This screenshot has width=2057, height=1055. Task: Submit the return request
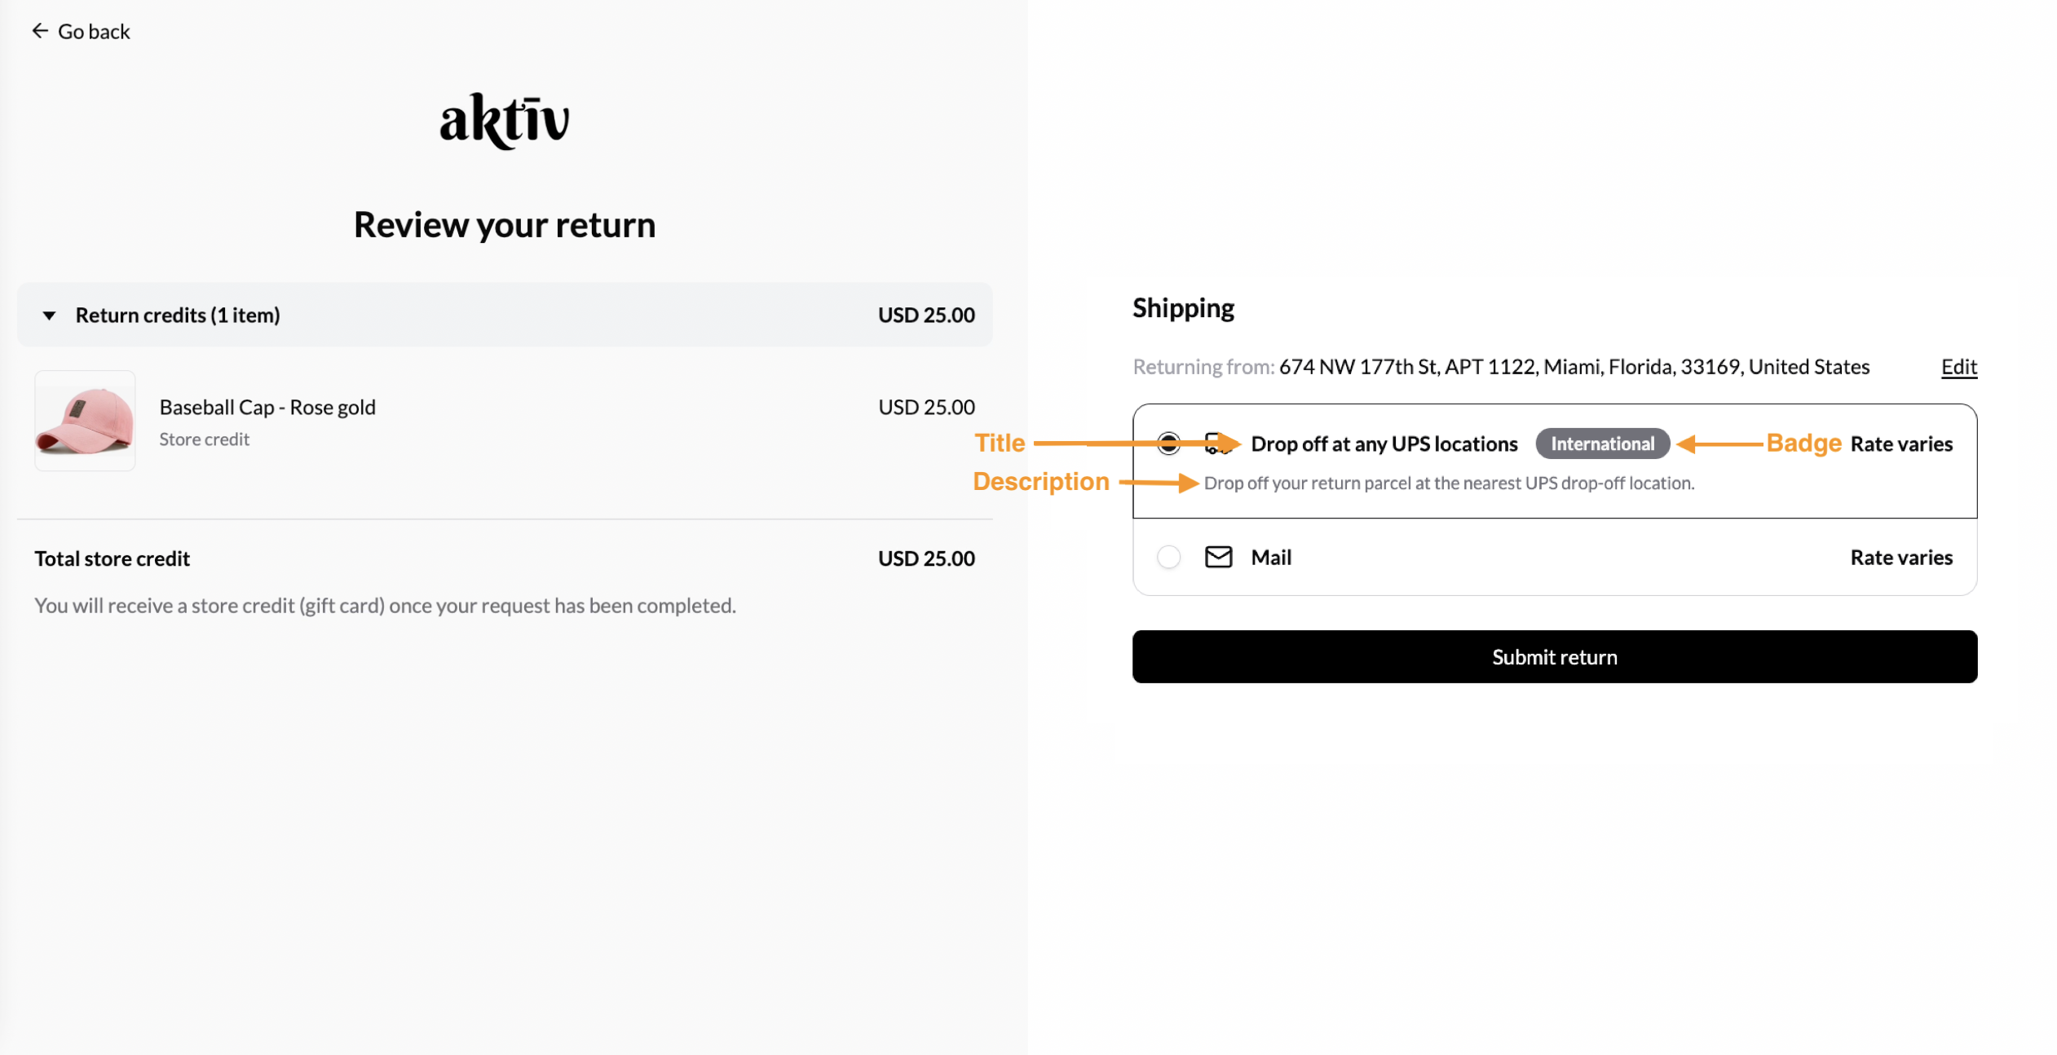[x=1554, y=656]
